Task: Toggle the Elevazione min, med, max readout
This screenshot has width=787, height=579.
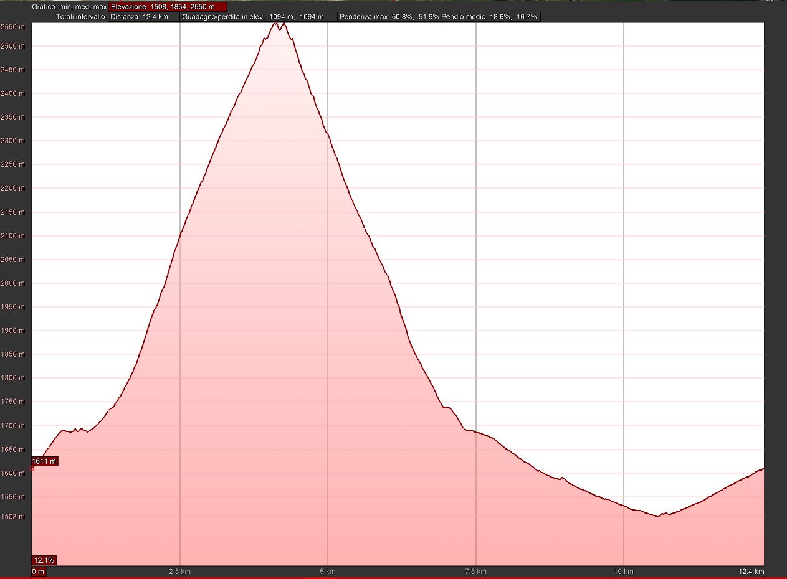Action: click(x=168, y=7)
